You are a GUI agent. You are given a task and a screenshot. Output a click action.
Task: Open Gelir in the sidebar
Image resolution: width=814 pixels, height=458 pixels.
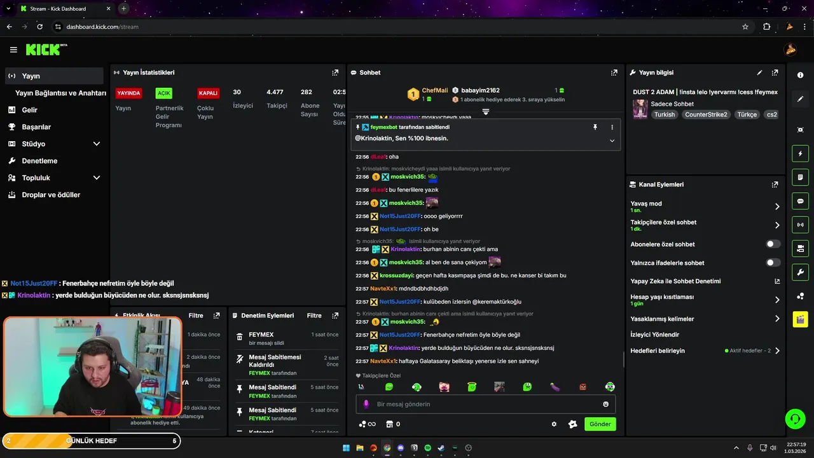coord(54,110)
